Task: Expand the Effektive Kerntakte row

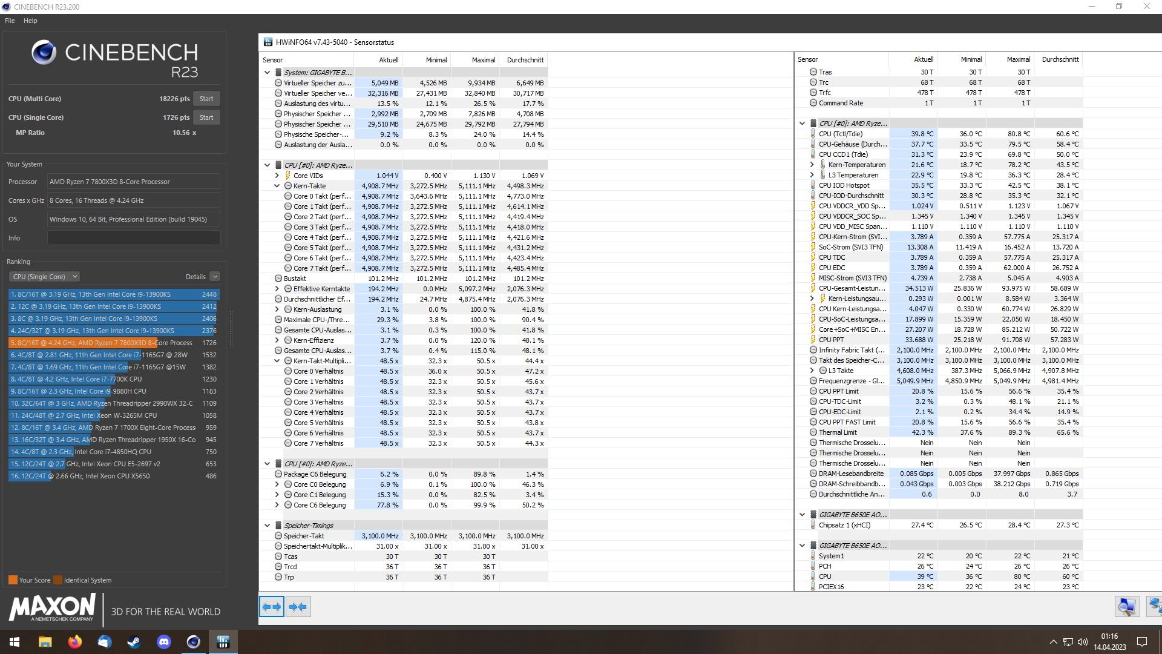Action: (x=277, y=289)
